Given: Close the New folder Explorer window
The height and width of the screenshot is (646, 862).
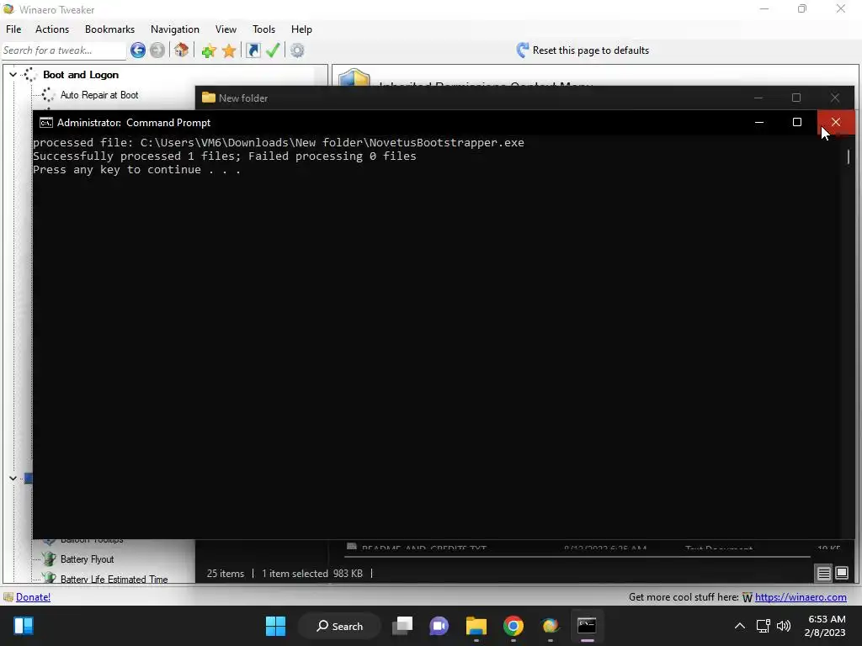Looking at the screenshot, I should (835, 98).
